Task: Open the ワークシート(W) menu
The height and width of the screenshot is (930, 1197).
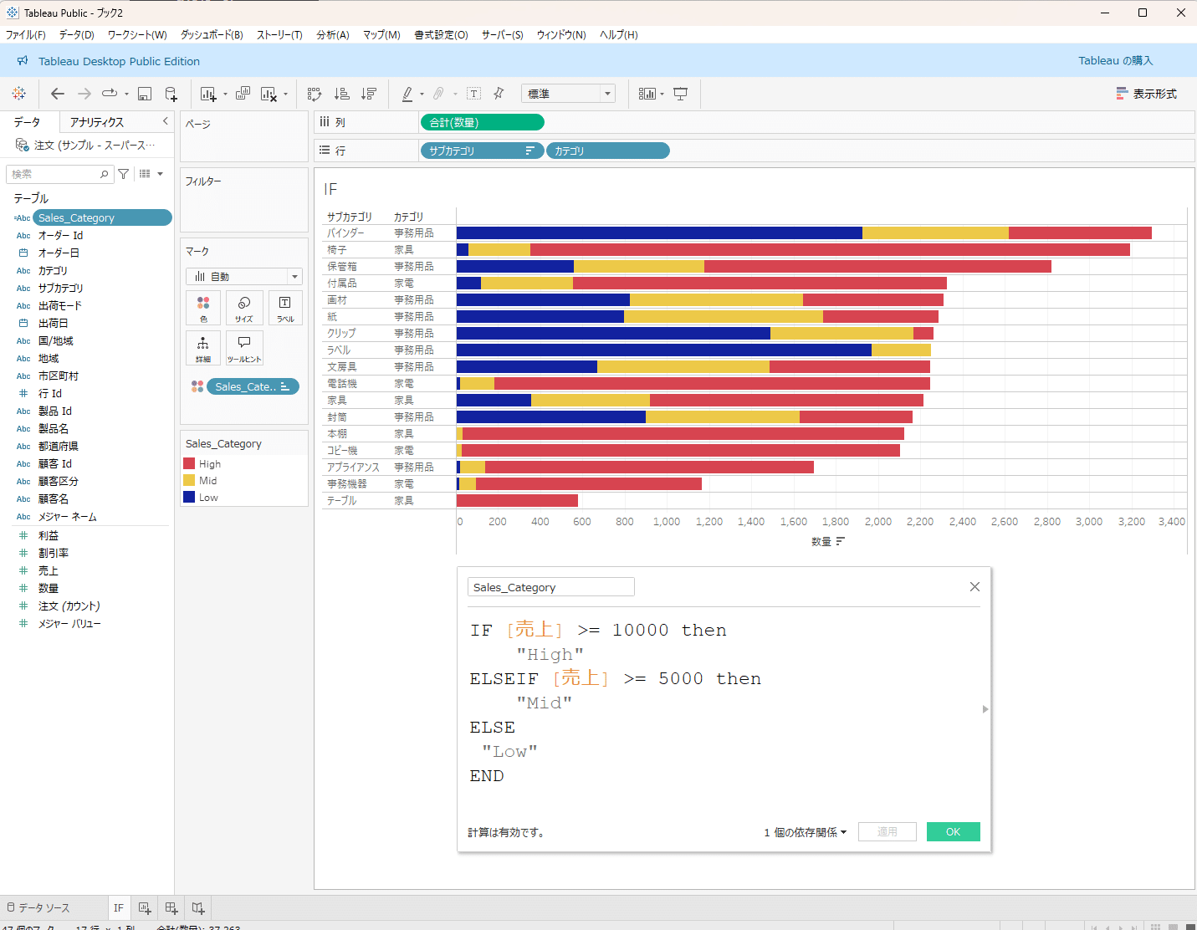Action: click(137, 35)
